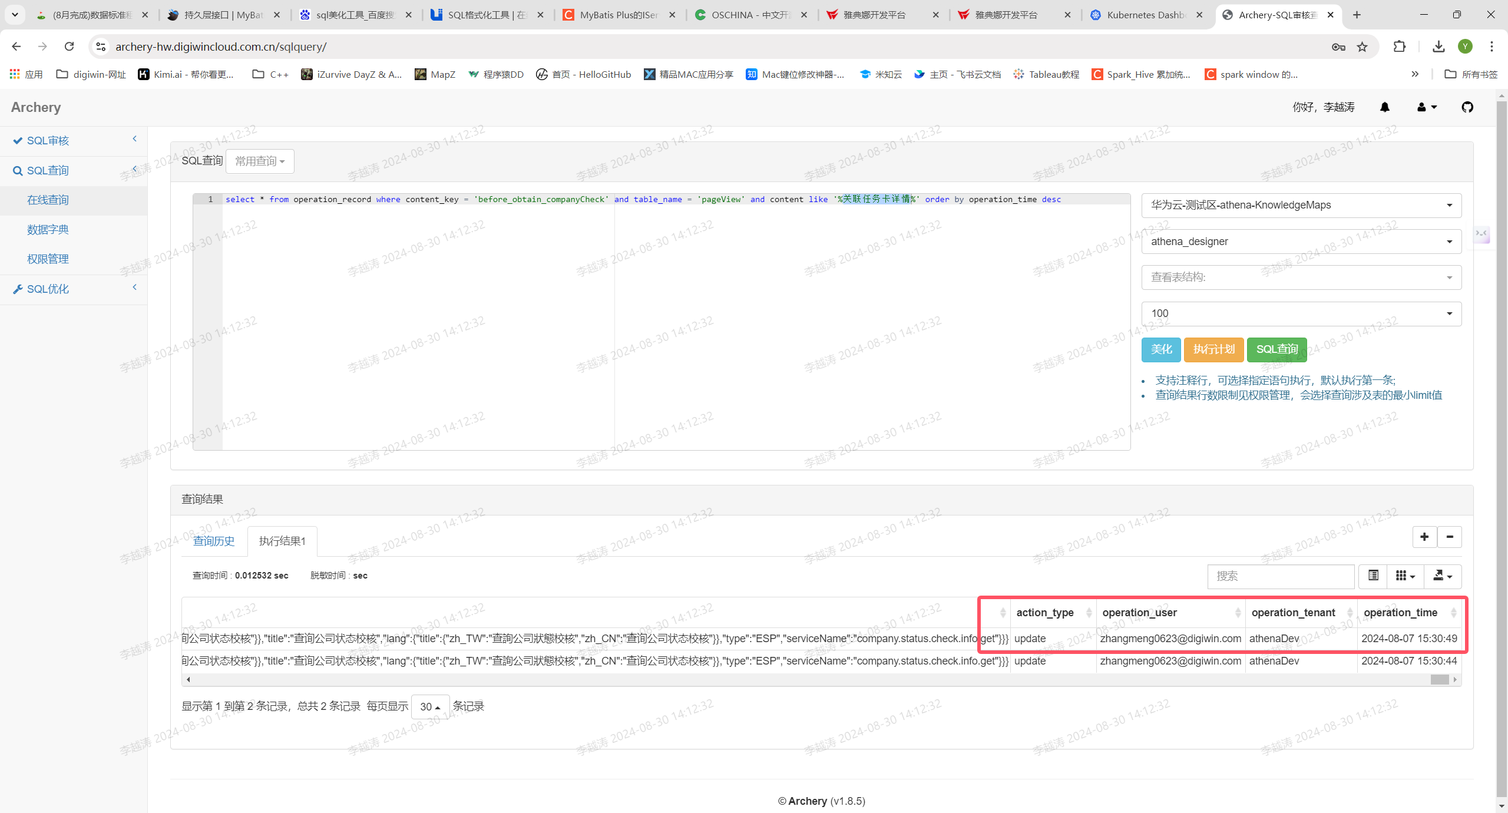Open the row limit dropdown showing 100
1508x813 pixels.
point(1301,313)
